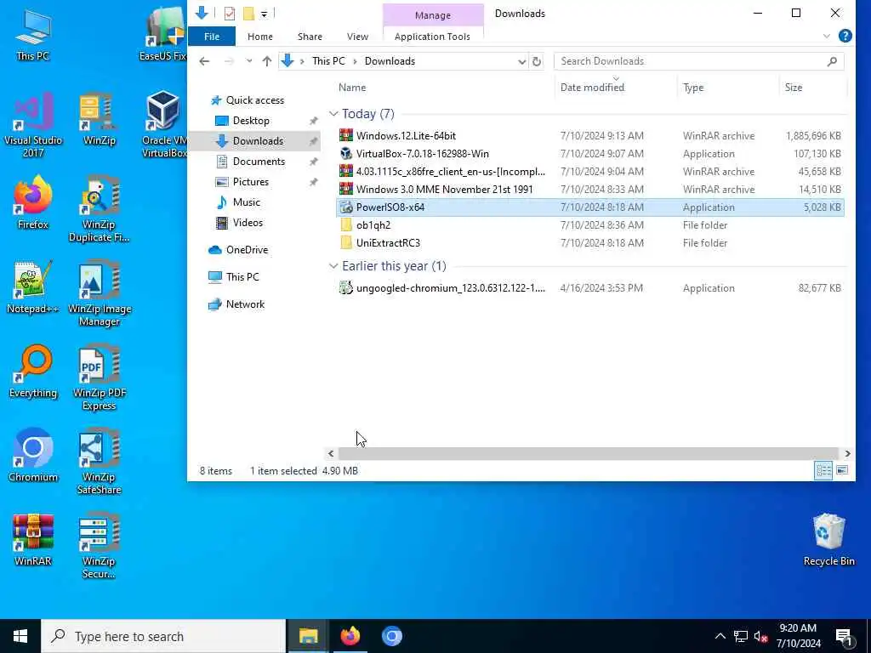This screenshot has width=871, height=653.
Task: Open Chromium from the taskbar
Action: (x=391, y=636)
